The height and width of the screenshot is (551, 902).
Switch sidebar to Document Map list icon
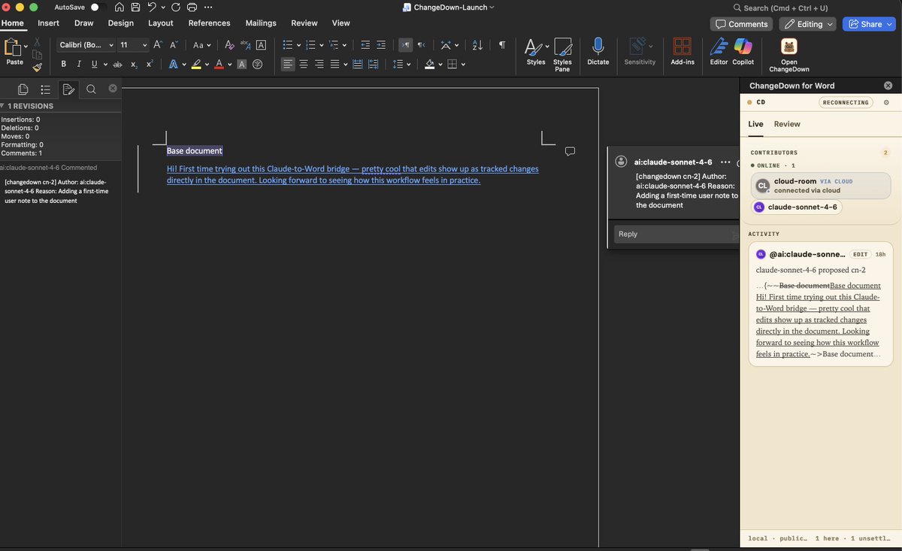[46, 89]
